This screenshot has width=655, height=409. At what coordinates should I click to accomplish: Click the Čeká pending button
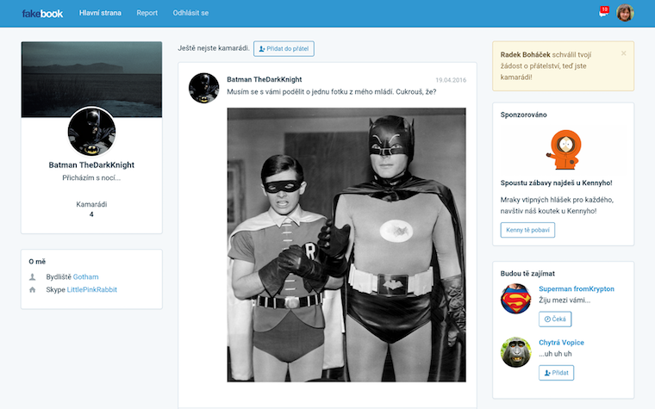(x=555, y=319)
